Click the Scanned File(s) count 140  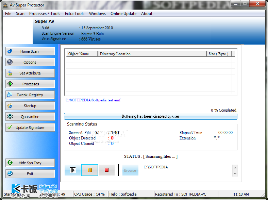tap(115, 133)
